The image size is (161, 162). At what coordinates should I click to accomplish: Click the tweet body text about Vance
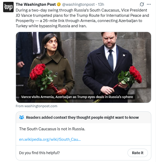[83, 18]
